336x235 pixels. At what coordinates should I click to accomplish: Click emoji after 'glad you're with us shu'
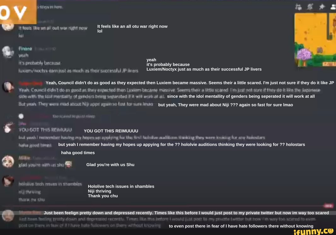[69, 164]
